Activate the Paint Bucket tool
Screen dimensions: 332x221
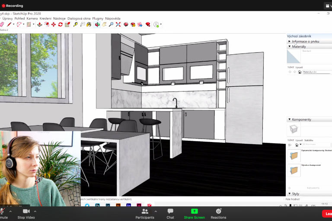(89, 25)
